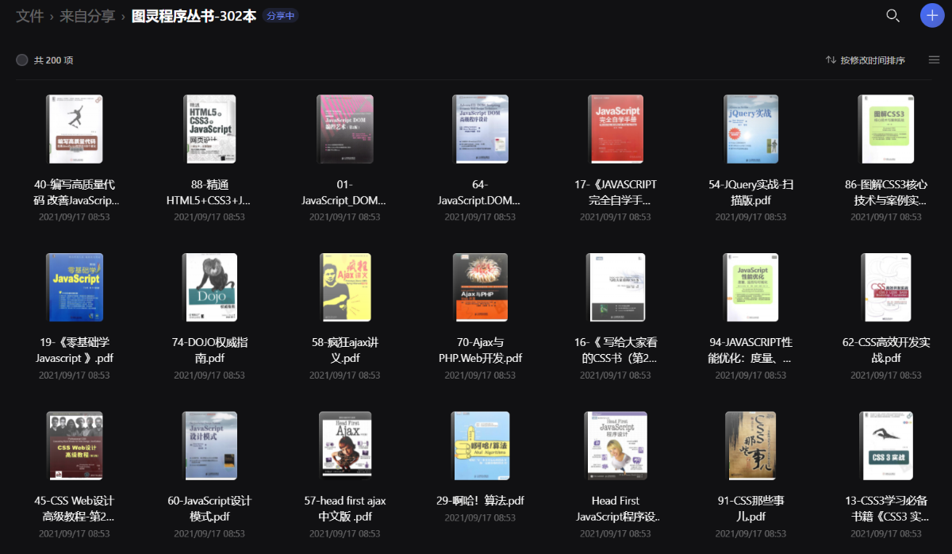952x554 pixels.
Task: Open 88-精通HTML5+CSS3 book cover
Action: click(x=209, y=129)
